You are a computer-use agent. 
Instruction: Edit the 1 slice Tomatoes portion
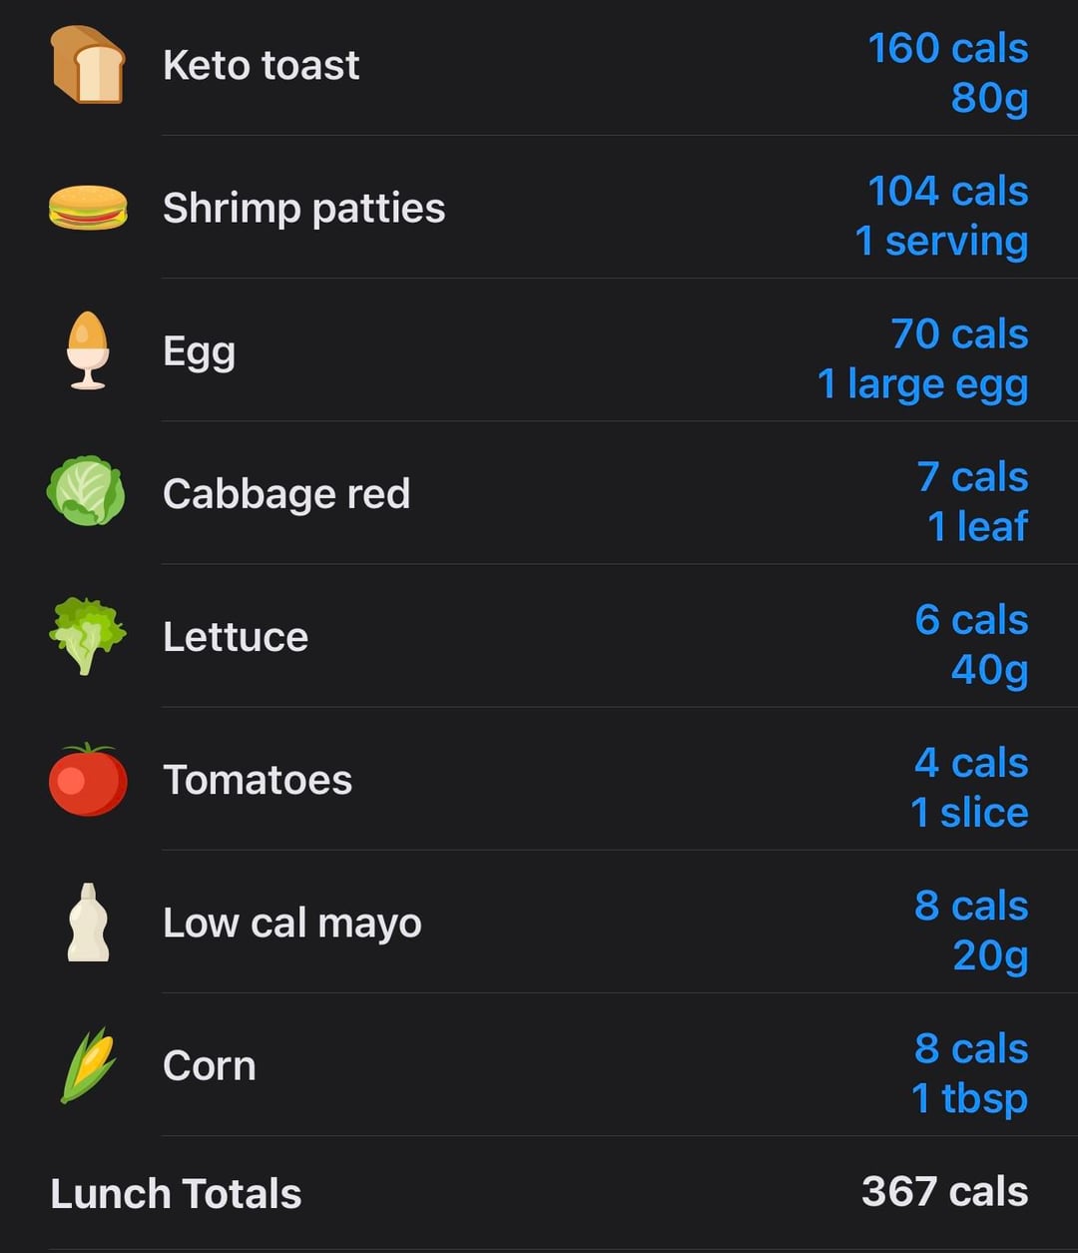pos(969,813)
